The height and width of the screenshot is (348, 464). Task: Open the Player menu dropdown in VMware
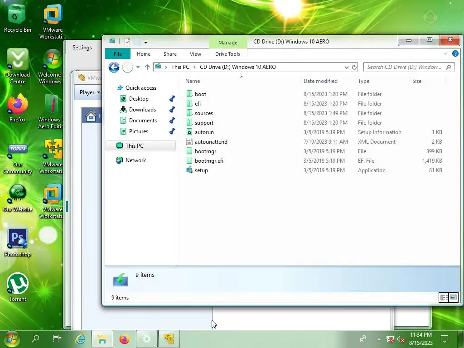coord(90,92)
